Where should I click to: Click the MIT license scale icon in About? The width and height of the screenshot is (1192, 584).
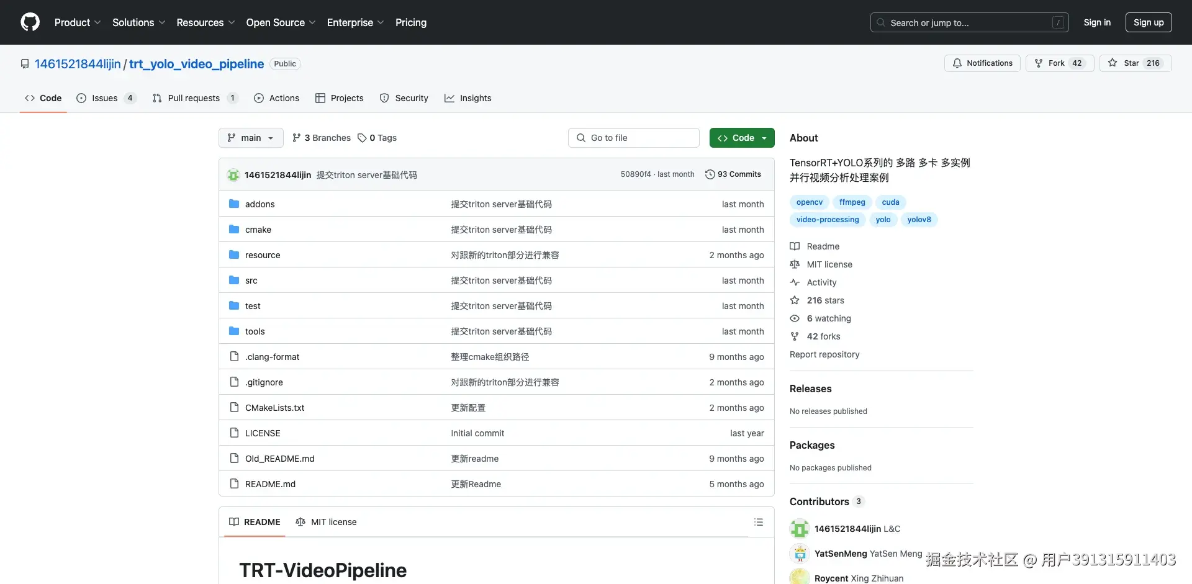point(795,264)
